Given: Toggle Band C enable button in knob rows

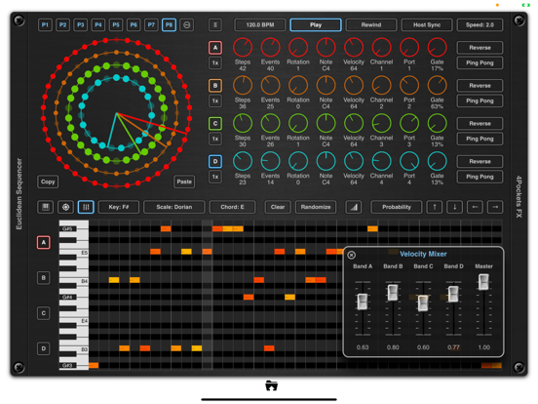Looking at the screenshot, I should pos(215,123).
